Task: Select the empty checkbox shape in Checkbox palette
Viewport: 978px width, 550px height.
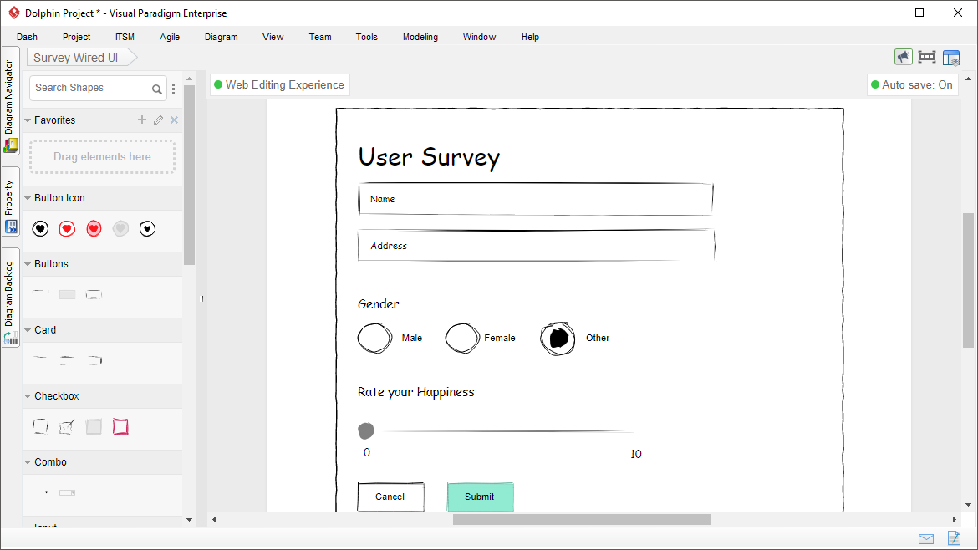Action: point(41,426)
